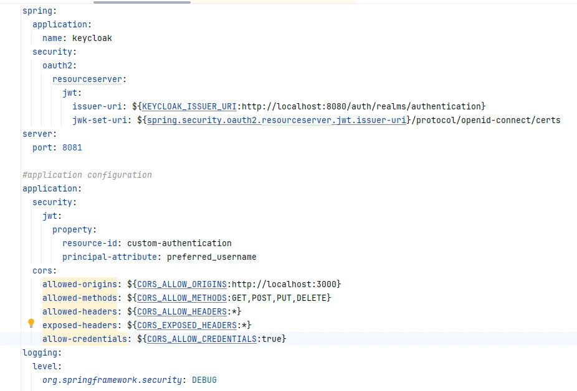The width and height of the screenshot is (577, 391).
Task: Click the DEBUG logging level value
Action: point(204,380)
